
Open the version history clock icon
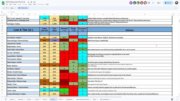[153, 3]
